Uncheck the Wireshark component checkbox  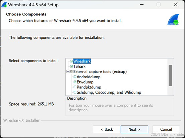pos(71,61)
